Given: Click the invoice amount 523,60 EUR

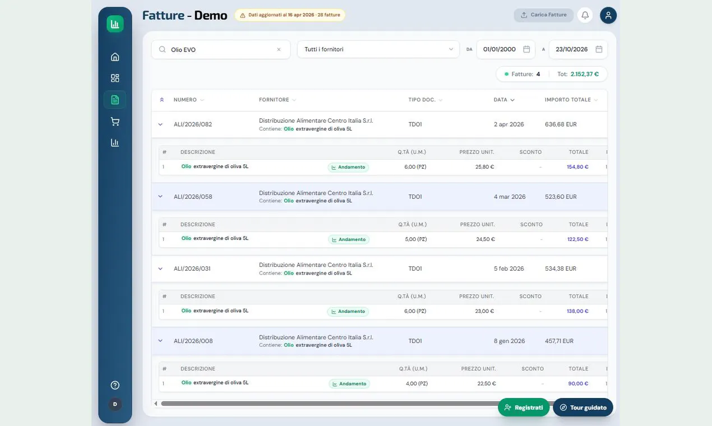Looking at the screenshot, I should click(561, 197).
